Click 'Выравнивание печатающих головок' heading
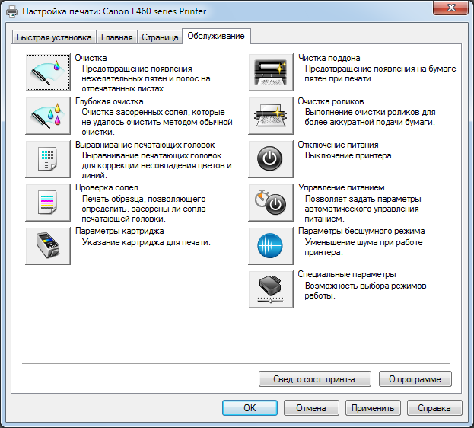The image size is (474, 428). pos(145,145)
